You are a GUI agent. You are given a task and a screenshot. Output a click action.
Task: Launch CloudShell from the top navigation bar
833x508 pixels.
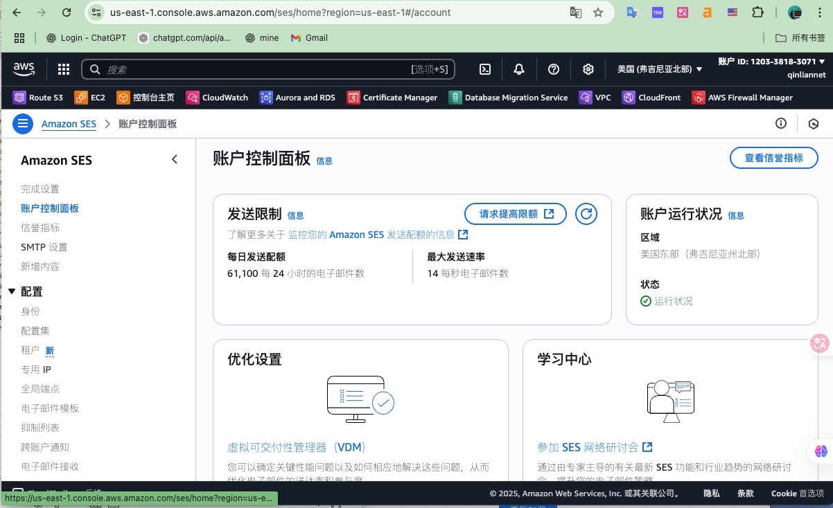486,69
